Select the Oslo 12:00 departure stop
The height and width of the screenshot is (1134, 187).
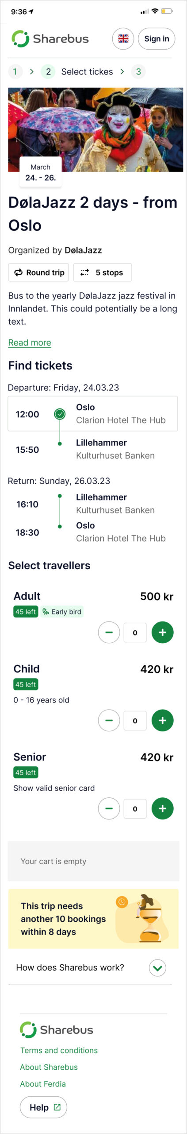click(93, 414)
